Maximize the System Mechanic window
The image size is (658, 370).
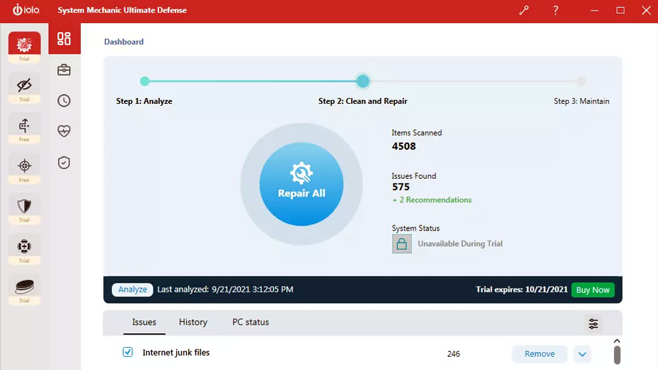pyautogui.click(x=620, y=10)
